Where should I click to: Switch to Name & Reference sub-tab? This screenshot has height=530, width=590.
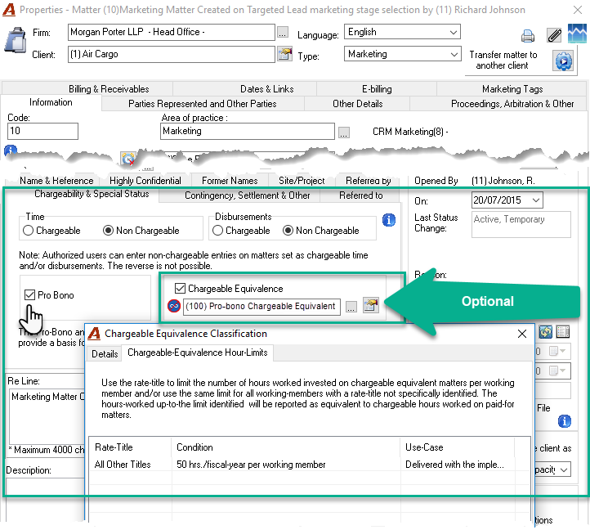click(56, 181)
